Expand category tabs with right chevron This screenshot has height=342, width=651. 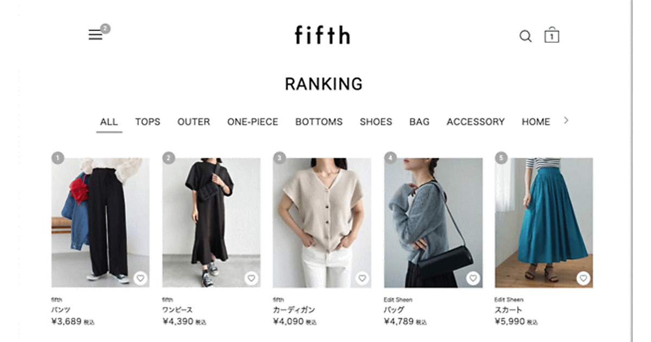(x=566, y=121)
